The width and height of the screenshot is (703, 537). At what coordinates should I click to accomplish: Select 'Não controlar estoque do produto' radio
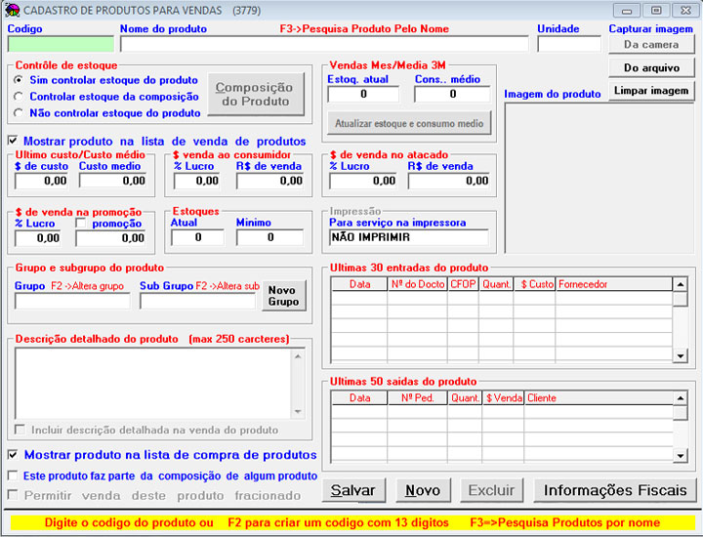pos(19,113)
